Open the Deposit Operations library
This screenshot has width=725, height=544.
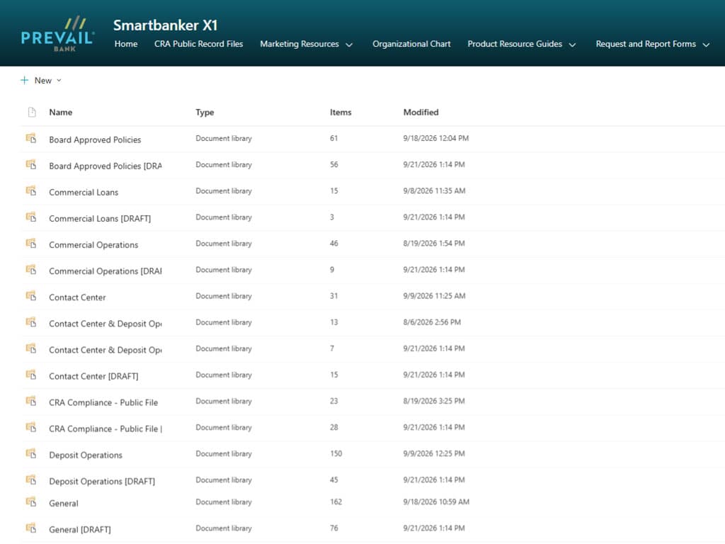86,455
